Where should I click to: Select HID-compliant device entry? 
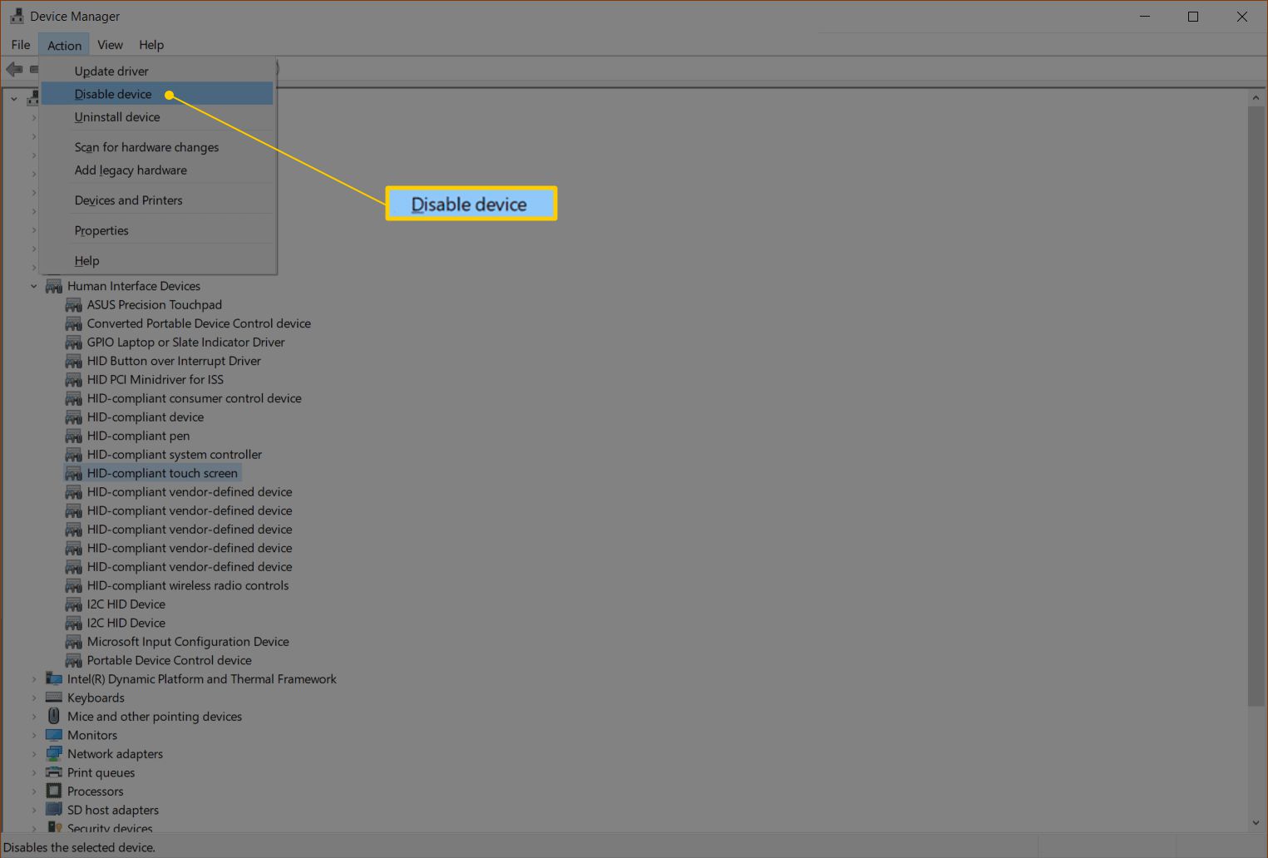pyautogui.click(x=146, y=417)
